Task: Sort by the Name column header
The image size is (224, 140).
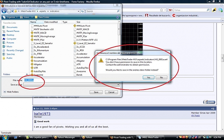Action: pos(37,22)
